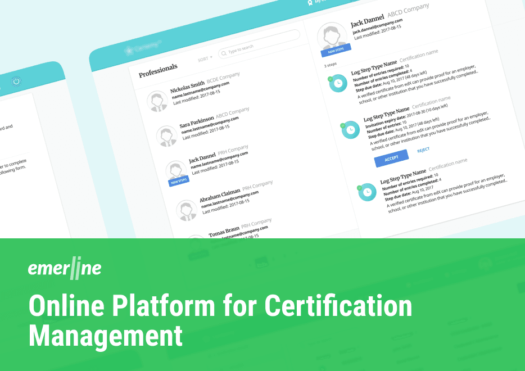Click the email under Sara Parkinson

tap(210, 125)
